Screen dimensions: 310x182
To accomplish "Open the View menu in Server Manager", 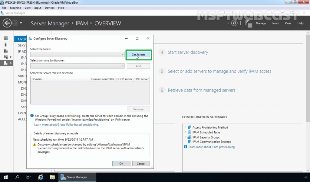I will tap(288, 23).
